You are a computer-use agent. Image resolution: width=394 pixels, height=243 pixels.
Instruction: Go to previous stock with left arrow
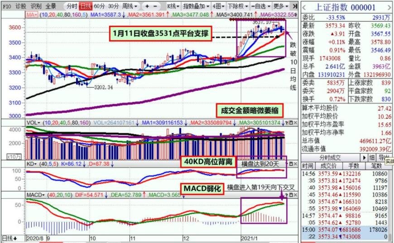tap(304, 8)
